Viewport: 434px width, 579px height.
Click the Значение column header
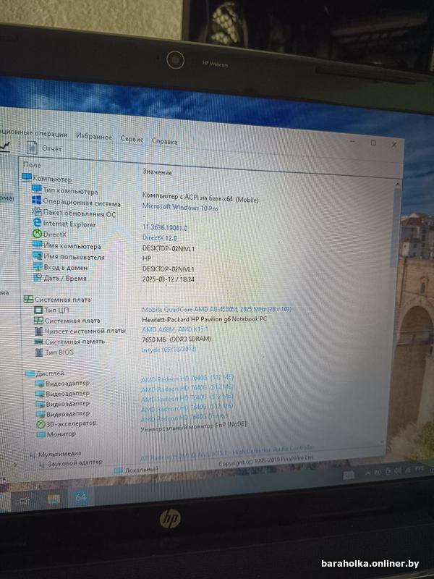tap(157, 172)
